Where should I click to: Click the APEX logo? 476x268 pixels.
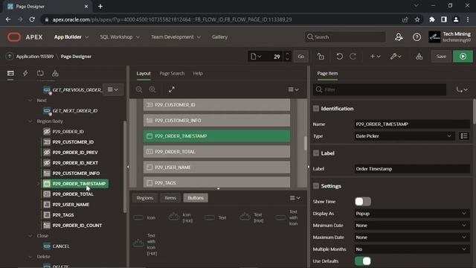(25, 37)
